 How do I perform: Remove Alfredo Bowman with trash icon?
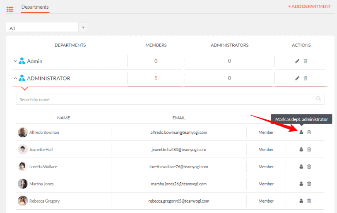pyautogui.click(x=309, y=132)
